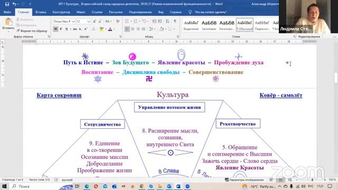Click the 'Ковёр - самолёт' link

(x=281, y=95)
